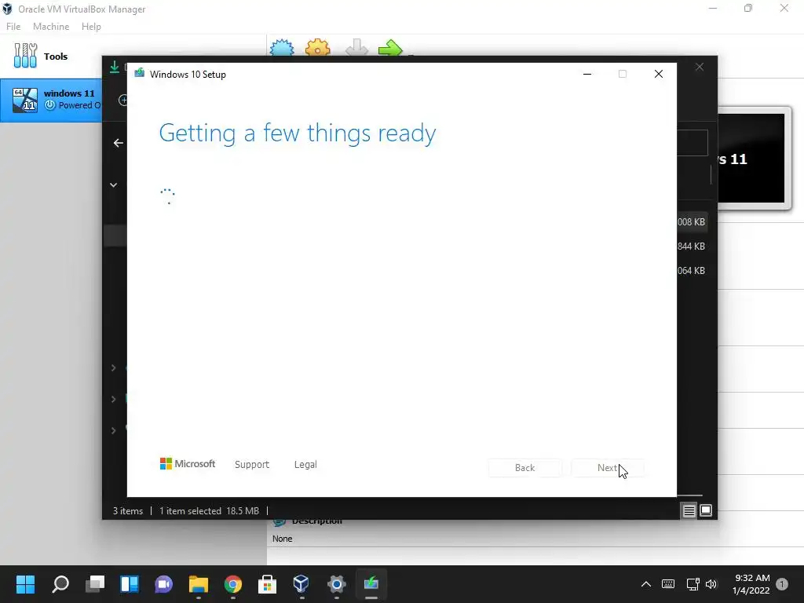Image resolution: width=804 pixels, height=603 pixels.
Task: Select the file row sized 008 KB
Action: tap(692, 222)
